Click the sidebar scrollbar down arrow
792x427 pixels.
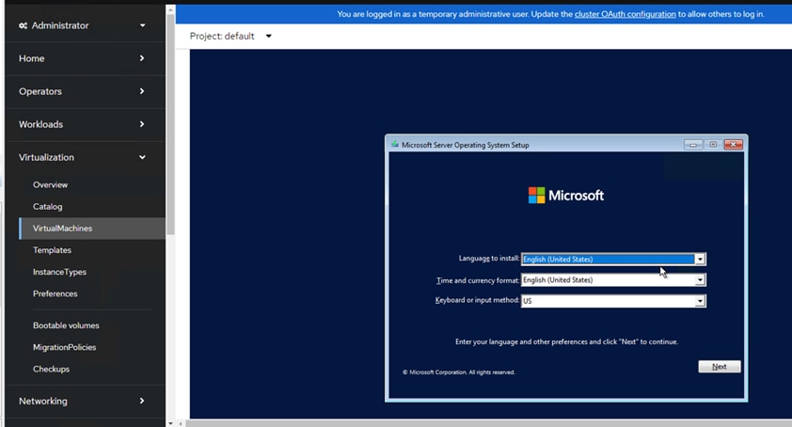(x=171, y=423)
